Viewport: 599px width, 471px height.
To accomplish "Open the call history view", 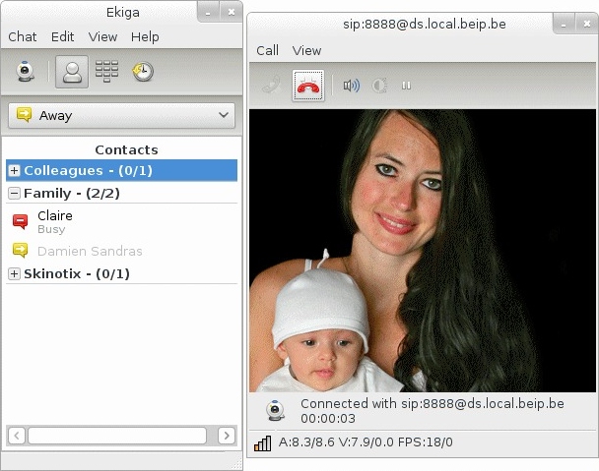I will point(143,72).
